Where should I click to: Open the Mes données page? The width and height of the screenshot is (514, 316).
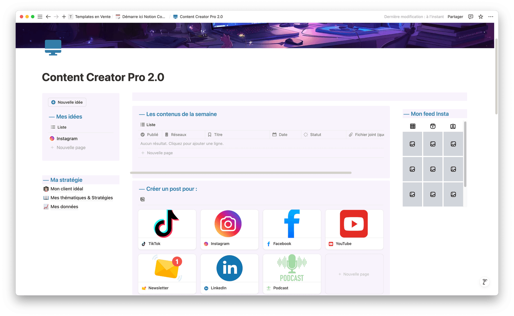(x=61, y=207)
